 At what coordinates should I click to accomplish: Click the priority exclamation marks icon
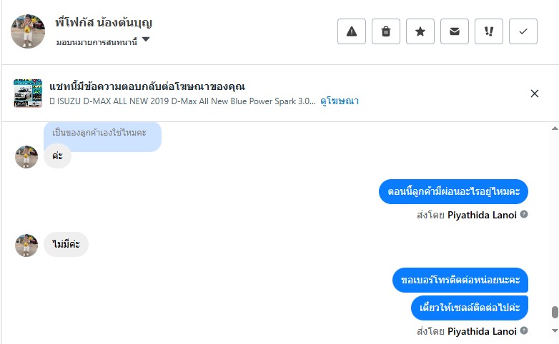pyautogui.click(x=489, y=31)
